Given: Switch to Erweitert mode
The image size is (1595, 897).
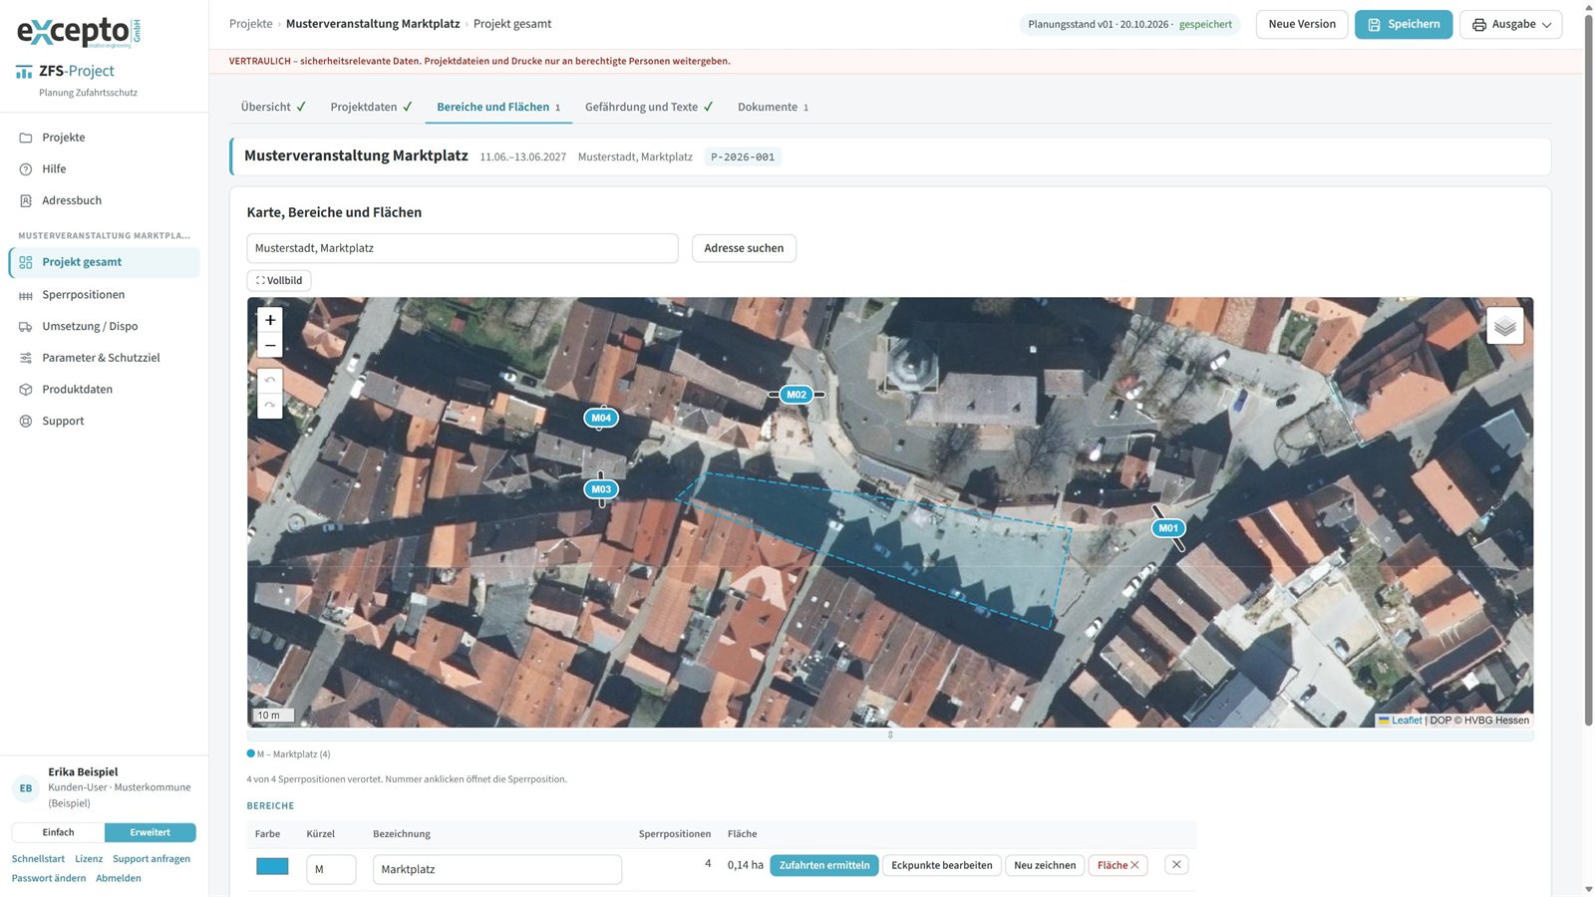Looking at the screenshot, I should (x=151, y=832).
